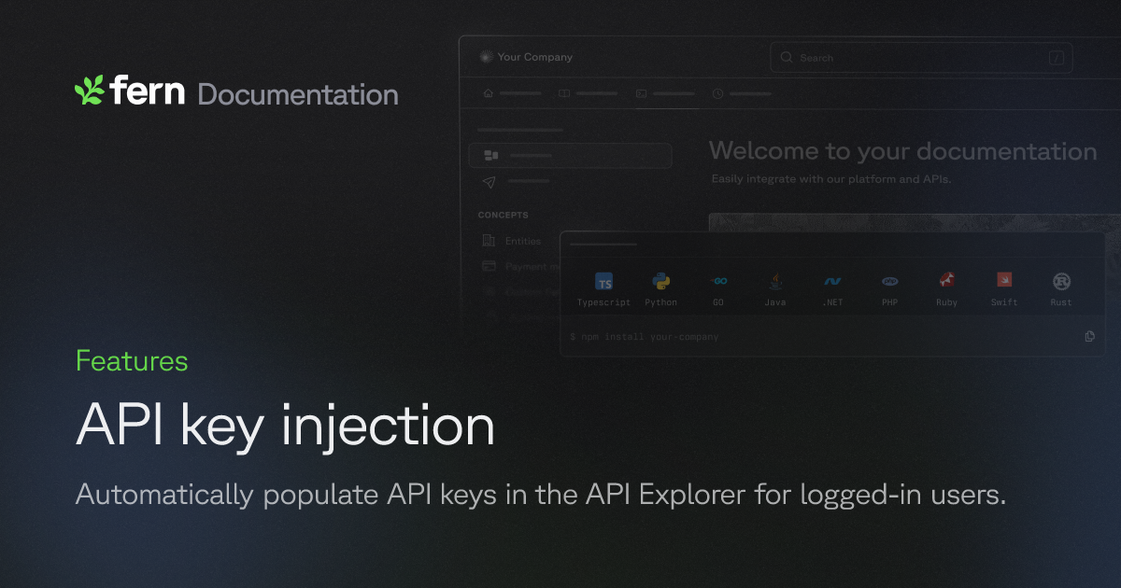This screenshot has width=1121, height=588.
Task: Choose the Rust language icon
Action: click(x=1061, y=281)
